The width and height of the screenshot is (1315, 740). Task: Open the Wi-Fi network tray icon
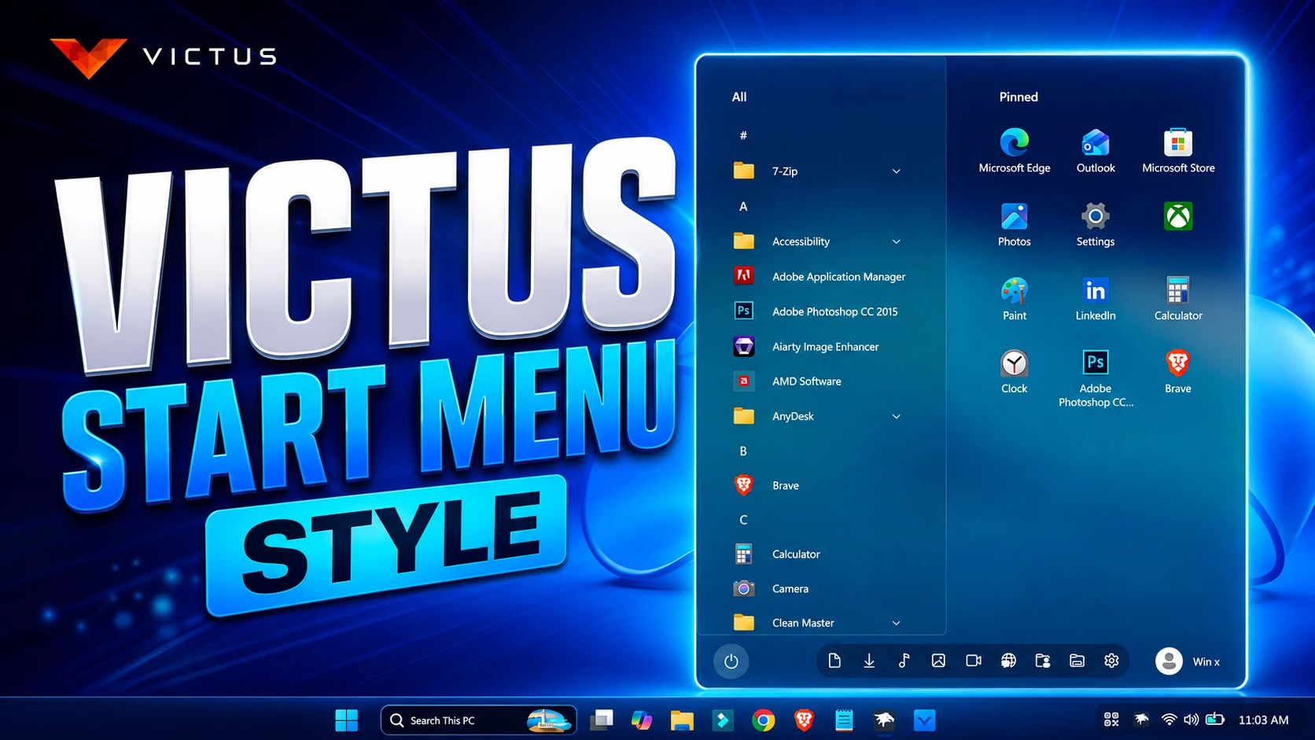pyautogui.click(x=1169, y=719)
